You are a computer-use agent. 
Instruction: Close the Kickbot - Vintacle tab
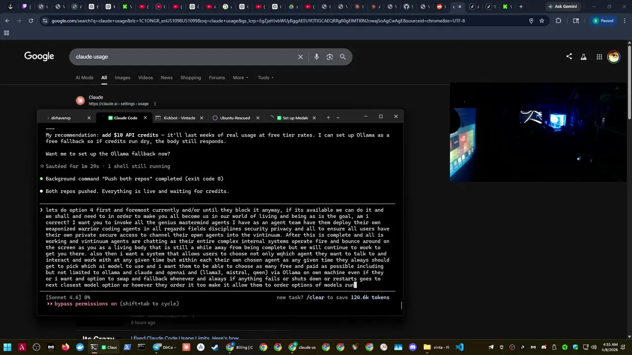[x=201, y=118]
